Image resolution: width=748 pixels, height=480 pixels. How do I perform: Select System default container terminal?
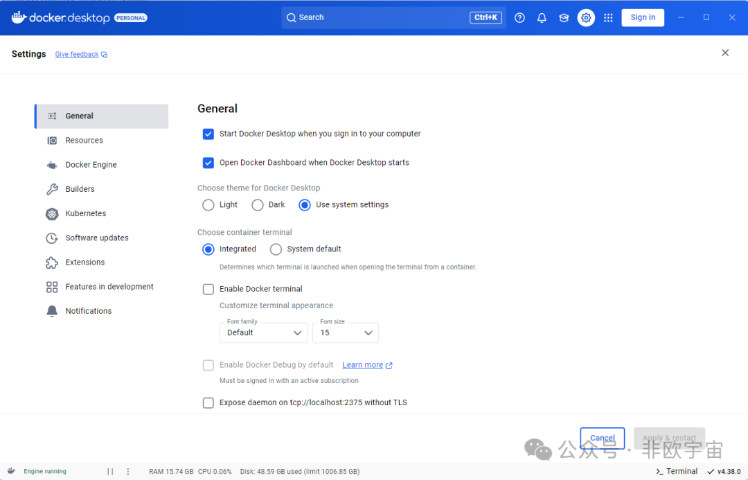[276, 249]
